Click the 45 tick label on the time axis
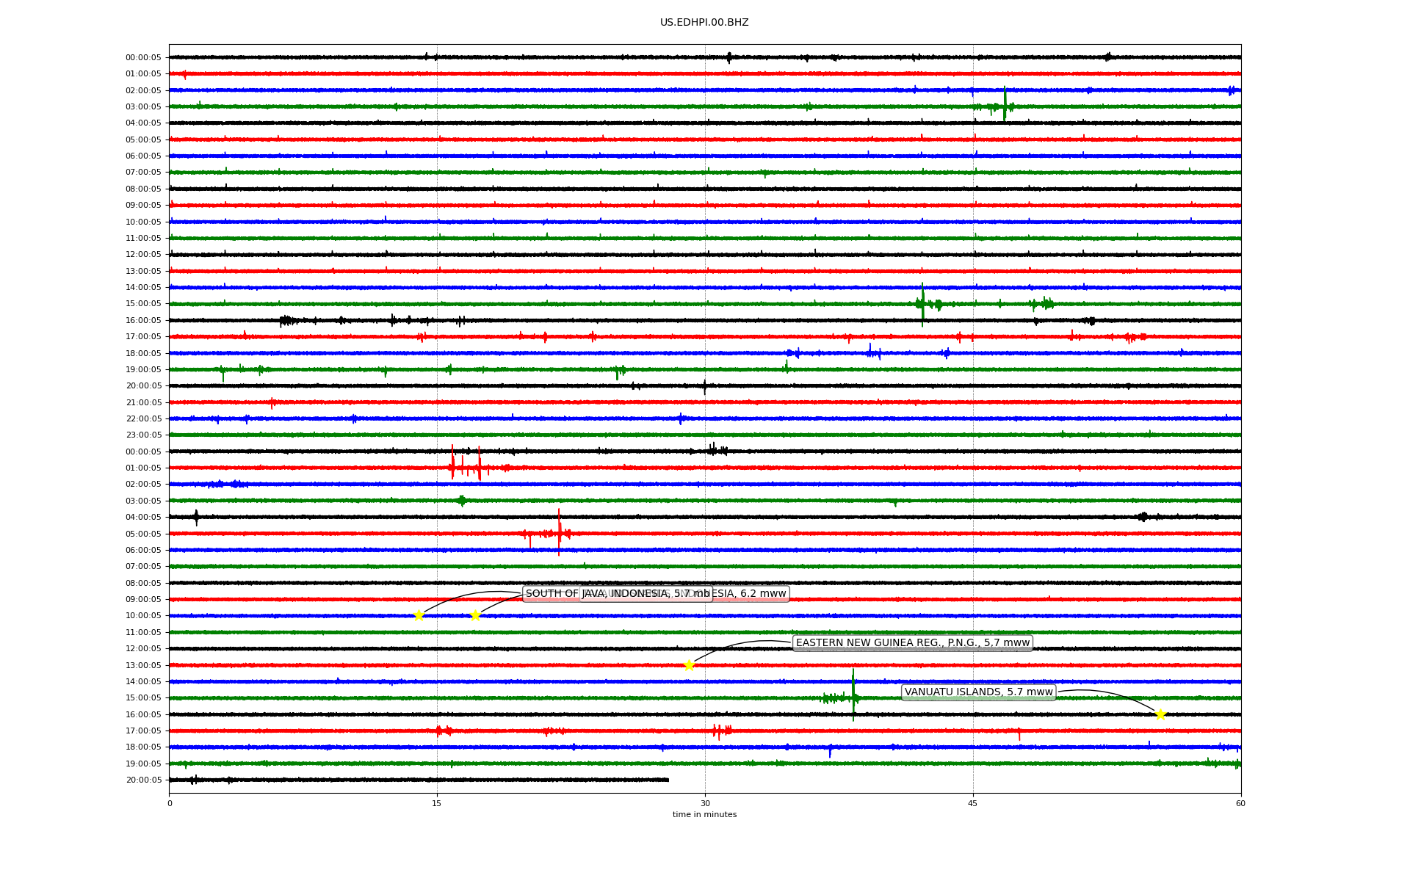The image size is (1410, 881). pos(973,803)
